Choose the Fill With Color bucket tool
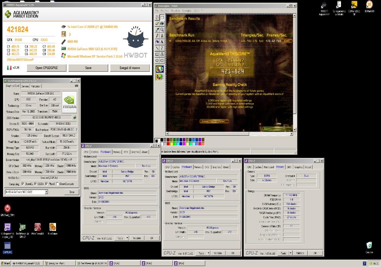This screenshot has width=381, height=267. [x=162, y=23]
